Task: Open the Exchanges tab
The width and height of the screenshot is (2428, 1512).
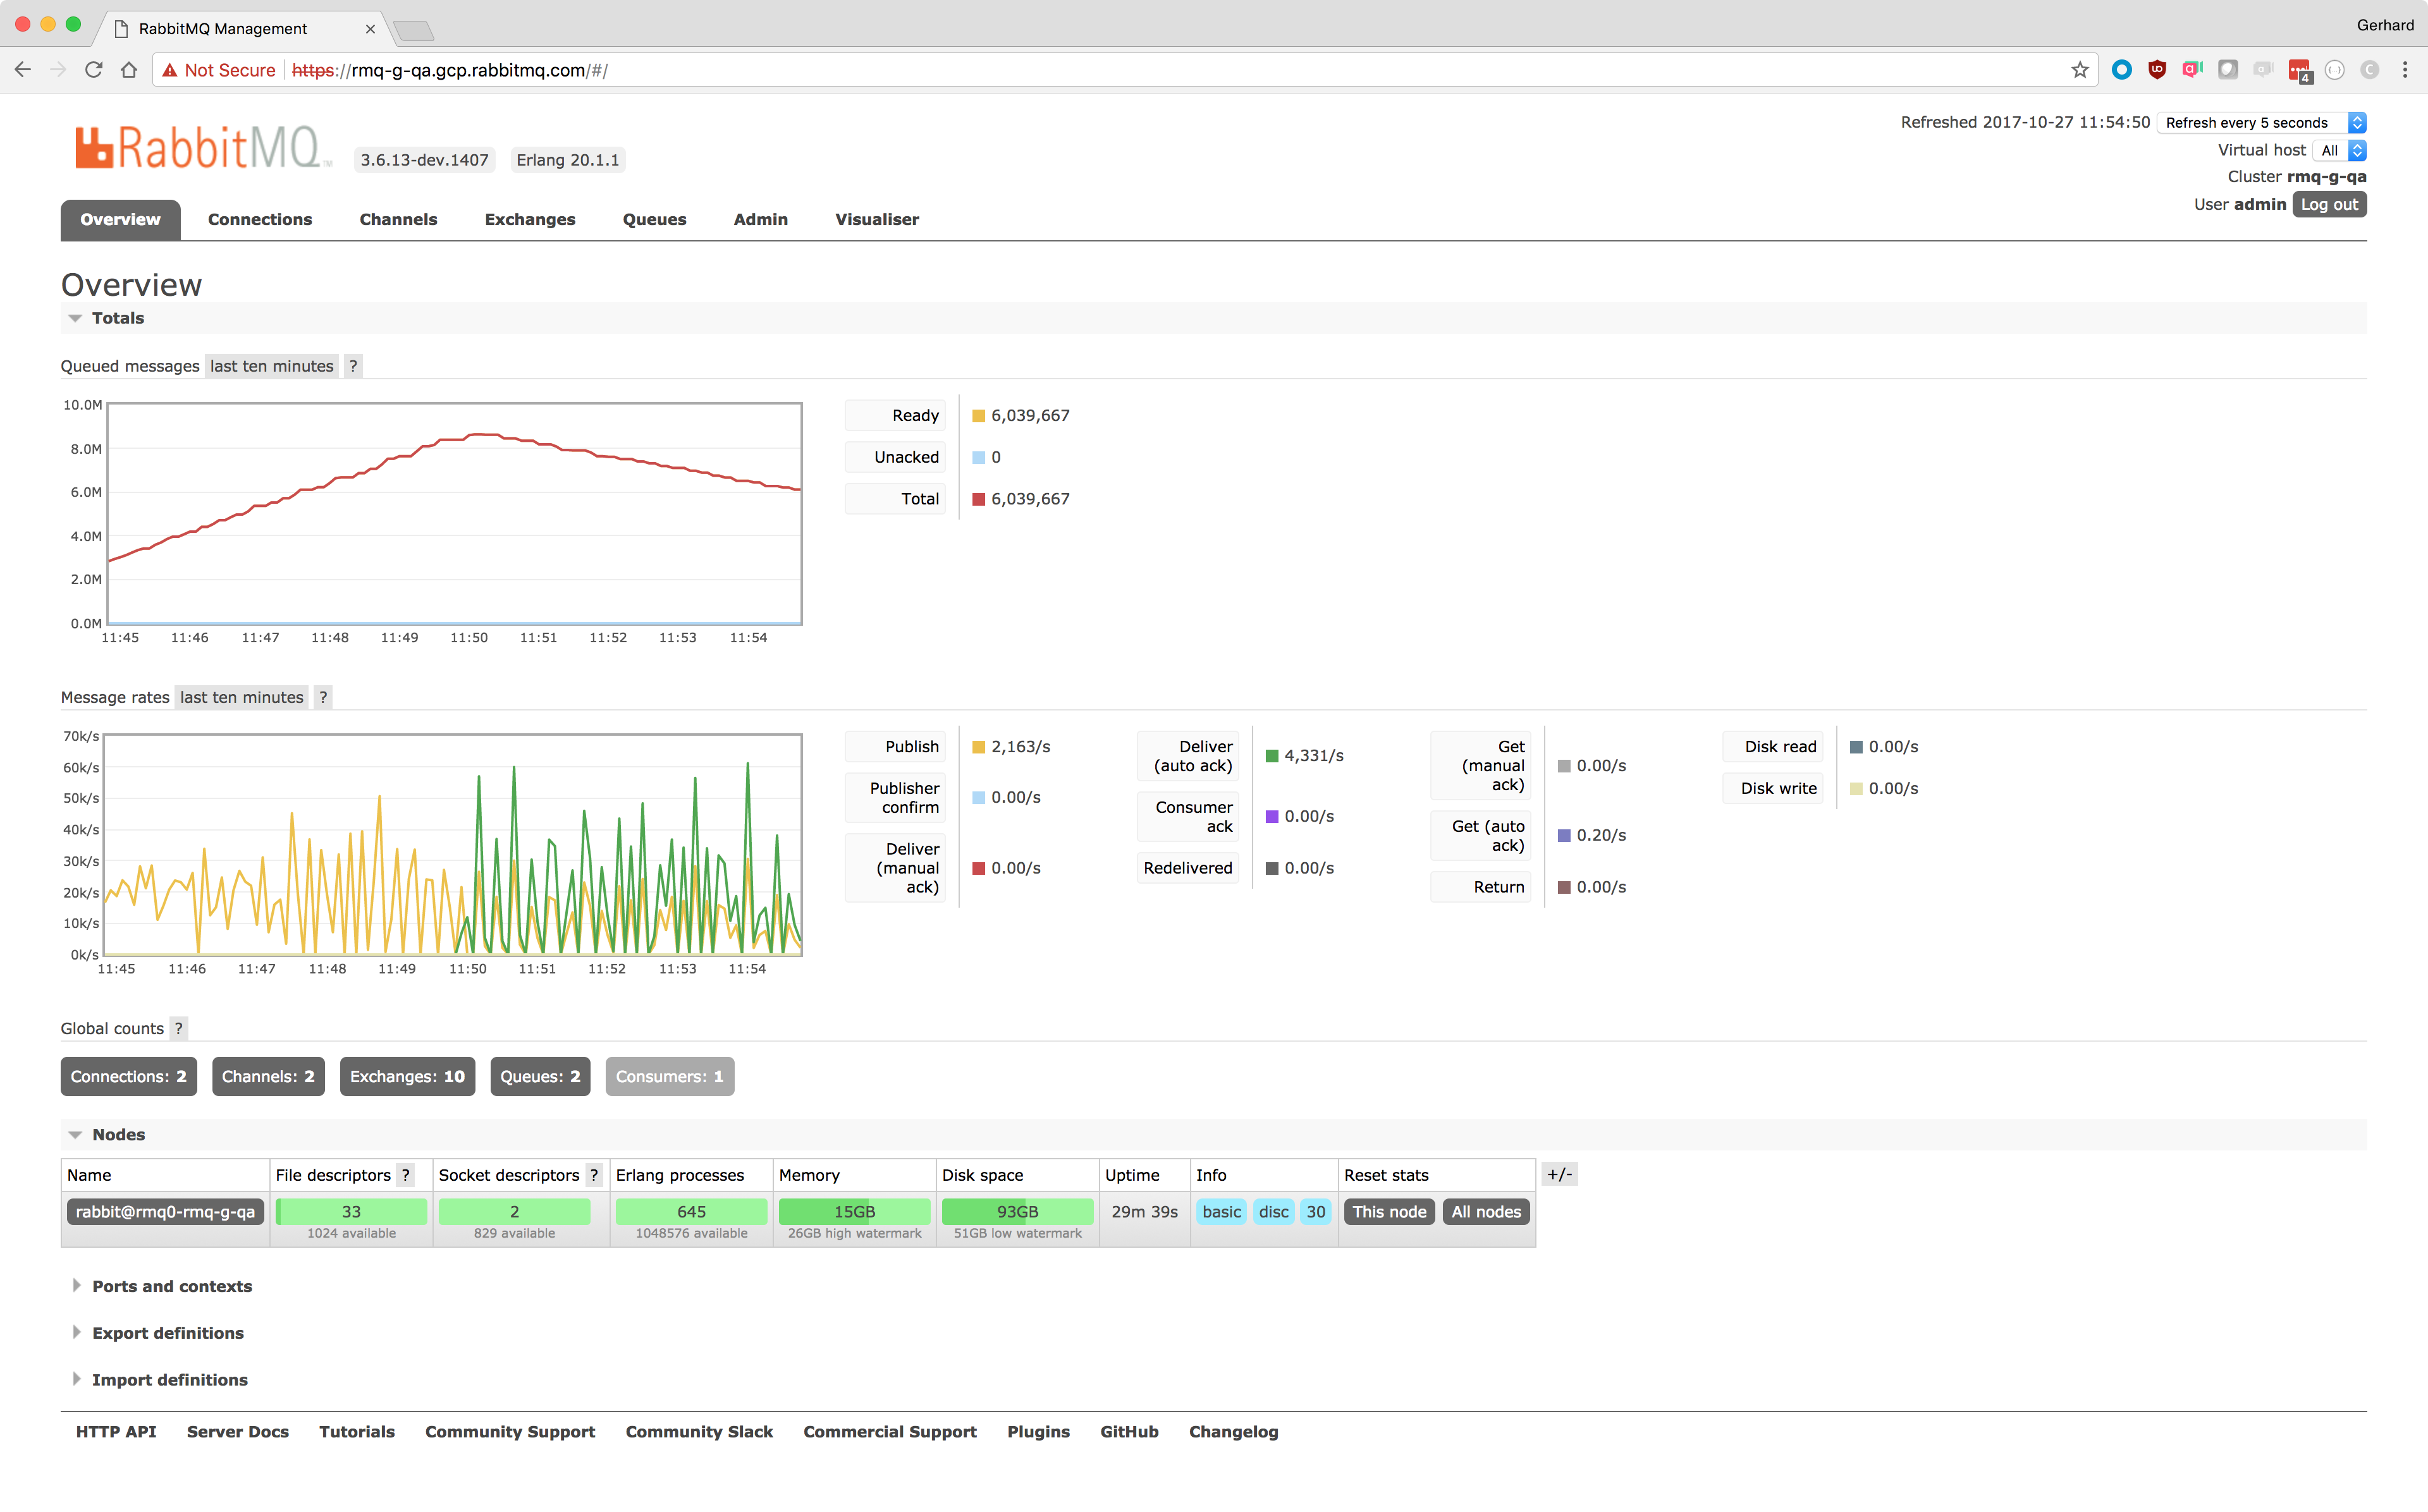Action: pyautogui.click(x=530, y=219)
